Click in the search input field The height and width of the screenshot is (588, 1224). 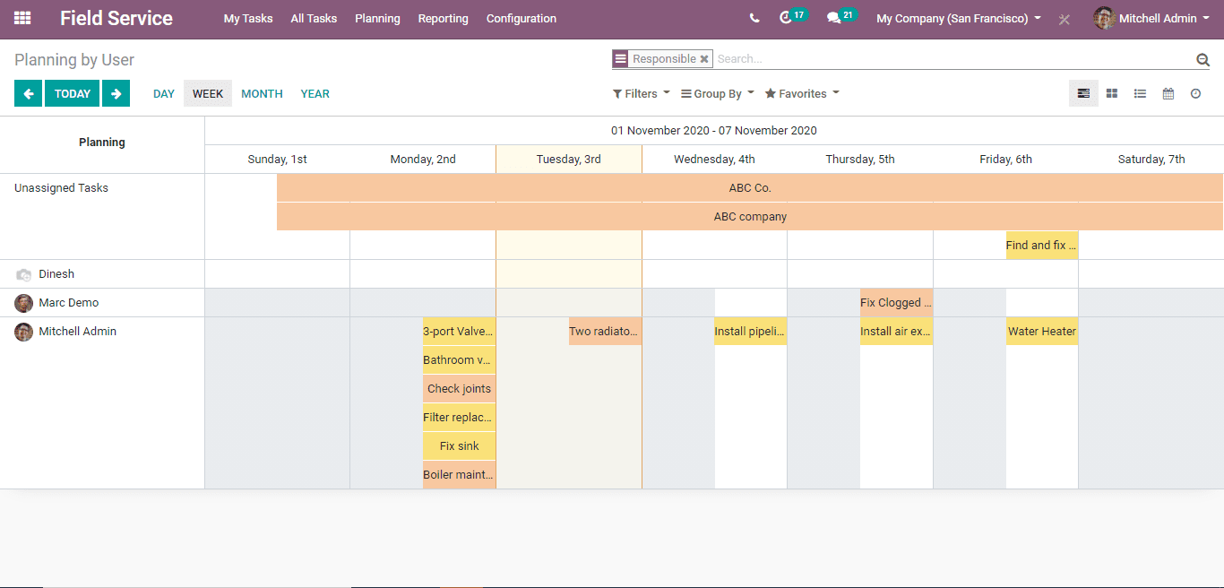950,59
